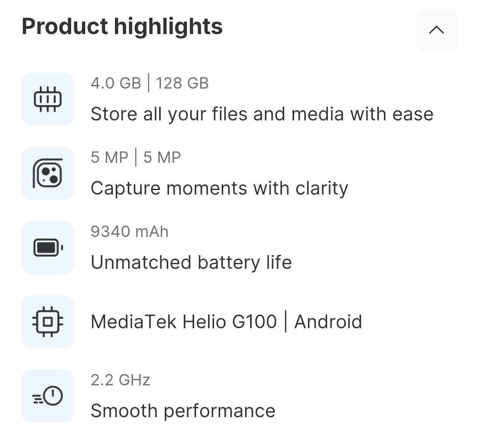This screenshot has height=441, width=479.
Task: Collapse the Product highlights section
Action: [x=436, y=30]
